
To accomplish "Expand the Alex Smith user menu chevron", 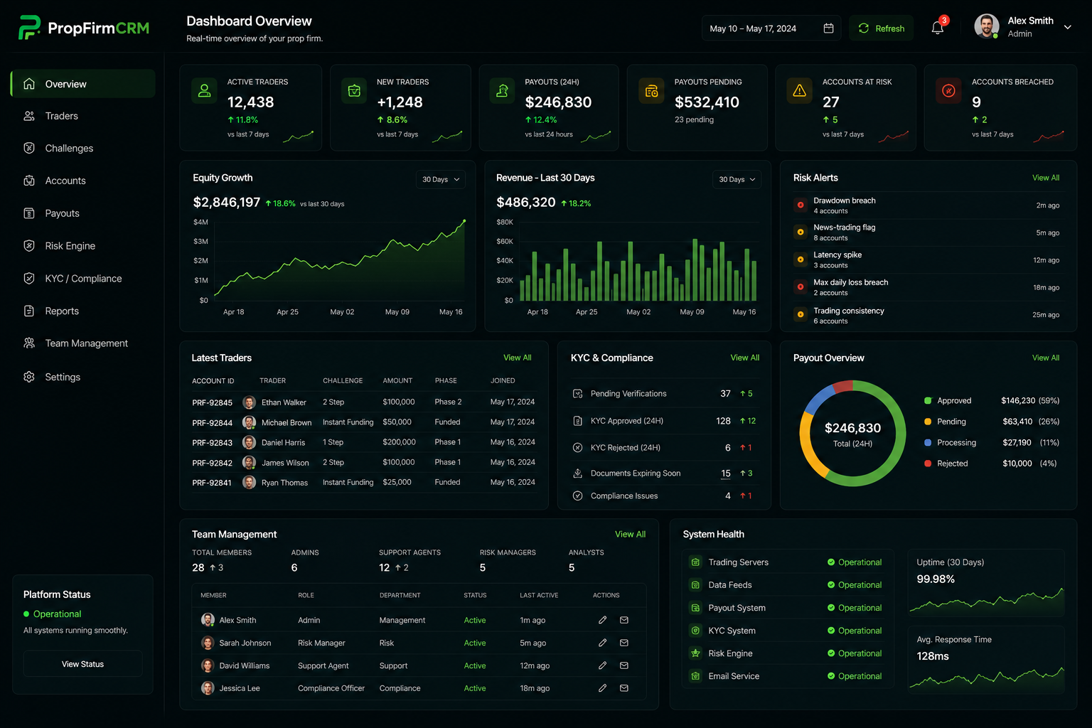I will click(x=1068, y=27).
